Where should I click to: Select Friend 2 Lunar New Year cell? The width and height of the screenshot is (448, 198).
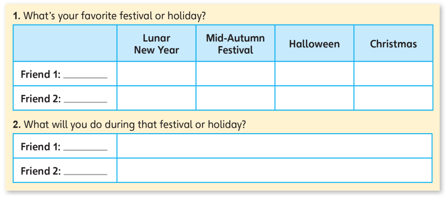[156, 98]
